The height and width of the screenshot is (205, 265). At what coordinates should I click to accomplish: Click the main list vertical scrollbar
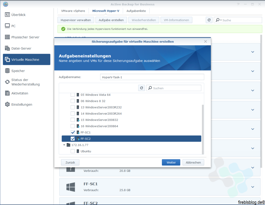tap(261, 101)
